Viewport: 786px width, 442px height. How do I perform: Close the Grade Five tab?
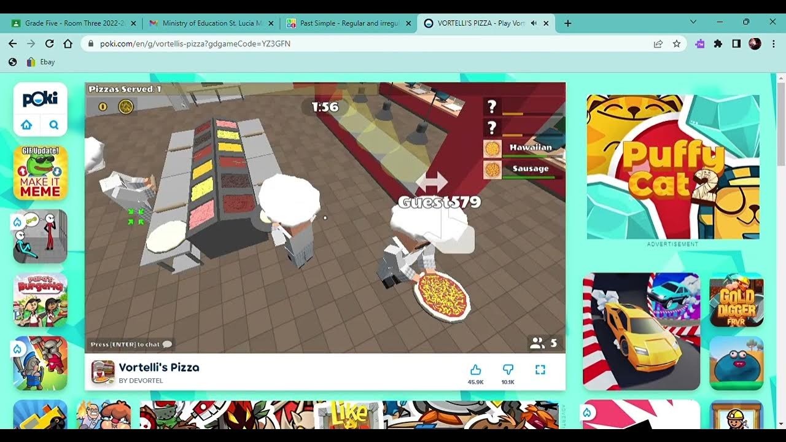[133, 23]
